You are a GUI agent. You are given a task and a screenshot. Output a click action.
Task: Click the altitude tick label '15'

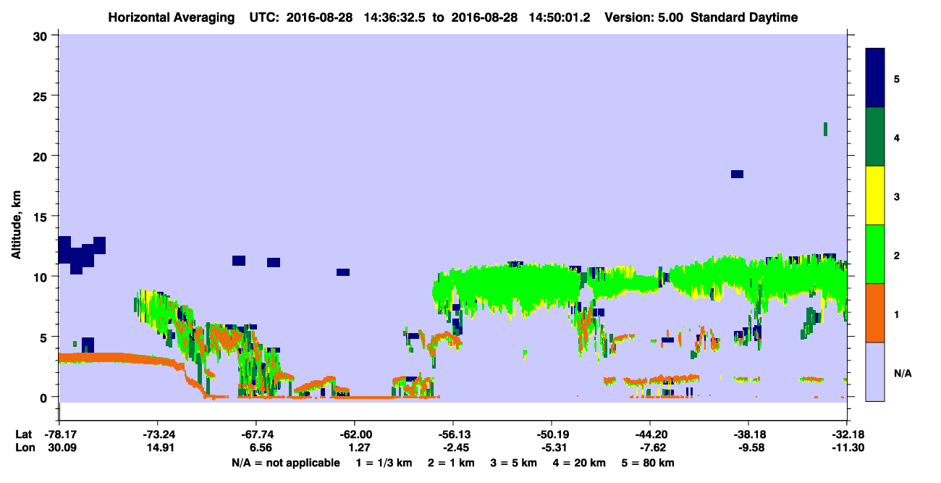(42, 216)
